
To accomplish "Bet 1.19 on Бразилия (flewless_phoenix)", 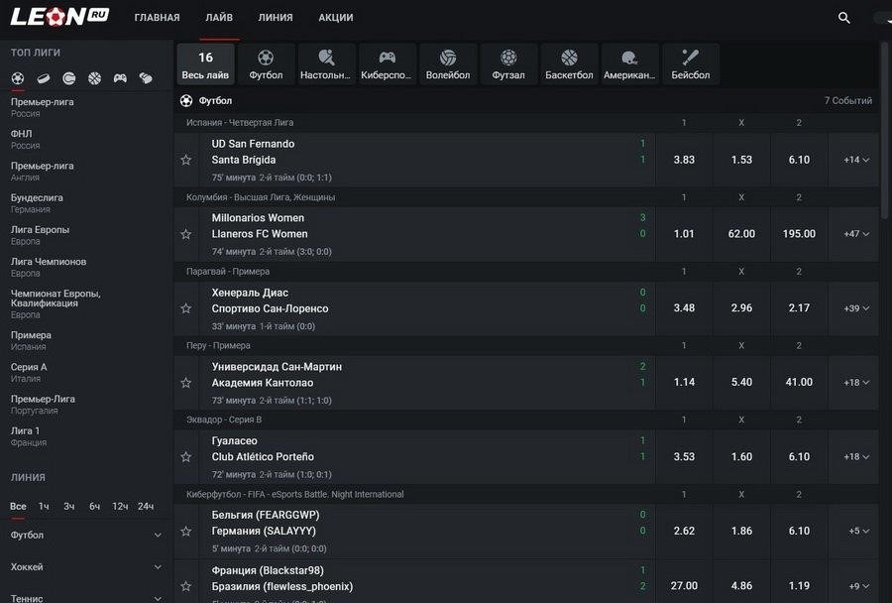I will point(799,585).
